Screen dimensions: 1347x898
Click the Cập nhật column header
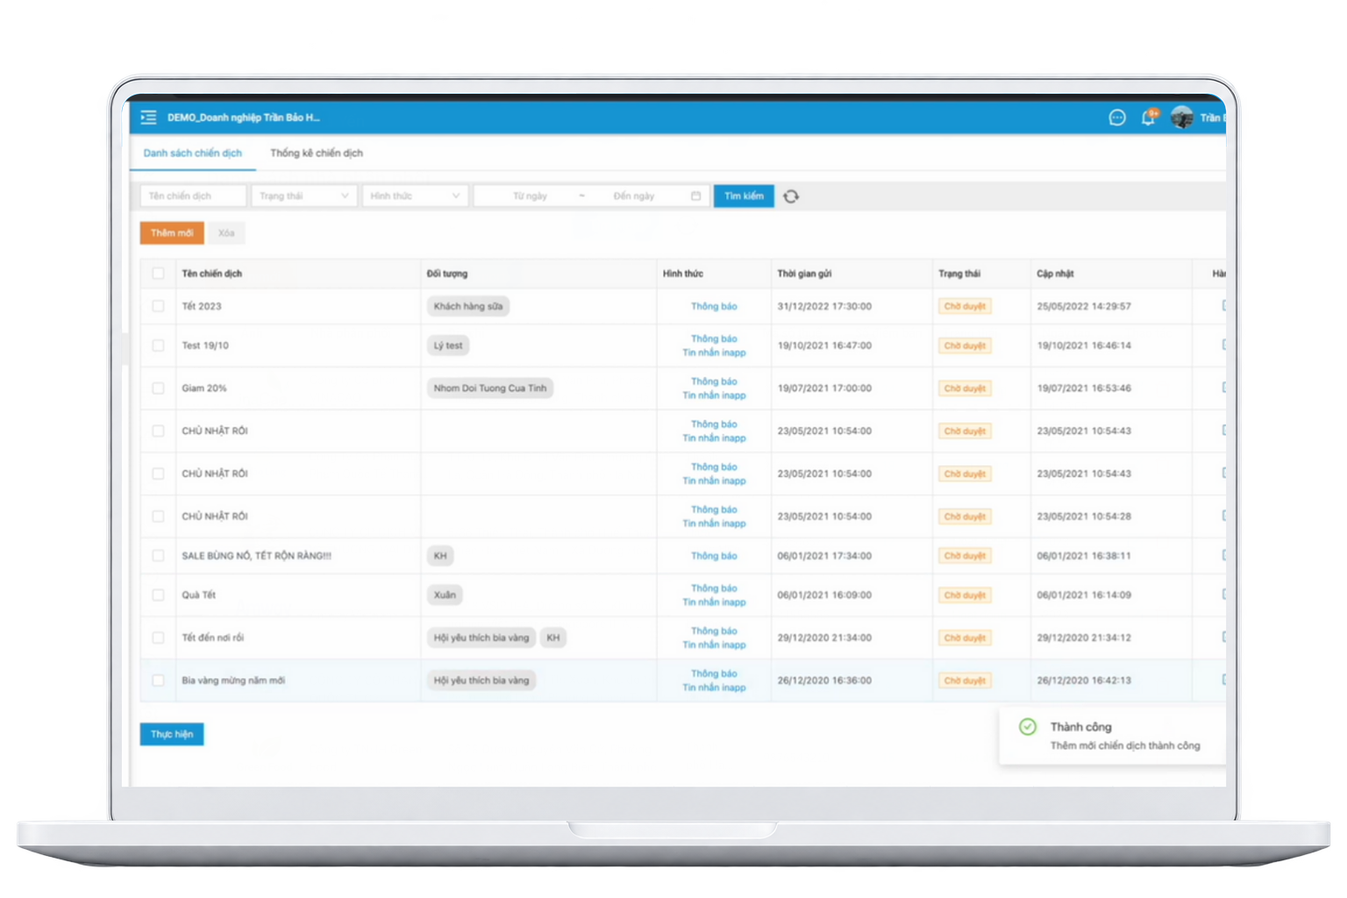[x=1055, y=274]
